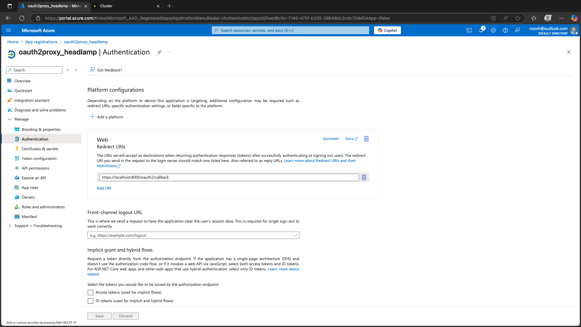Viewport: 581px width, 327px height.
Task: Open the Azure portal hamburger menu
Action: point(8,30)
